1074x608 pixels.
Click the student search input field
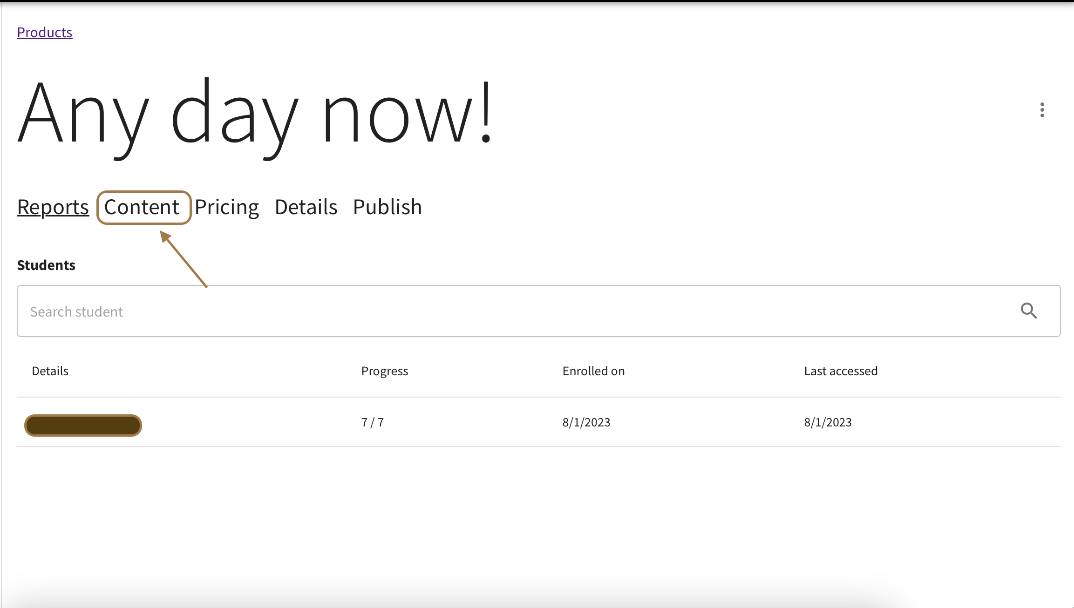pos(538,310)
